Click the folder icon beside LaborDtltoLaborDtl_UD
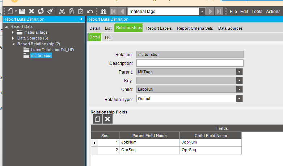This screenshot has width=283, height=166. click(26, 50)
